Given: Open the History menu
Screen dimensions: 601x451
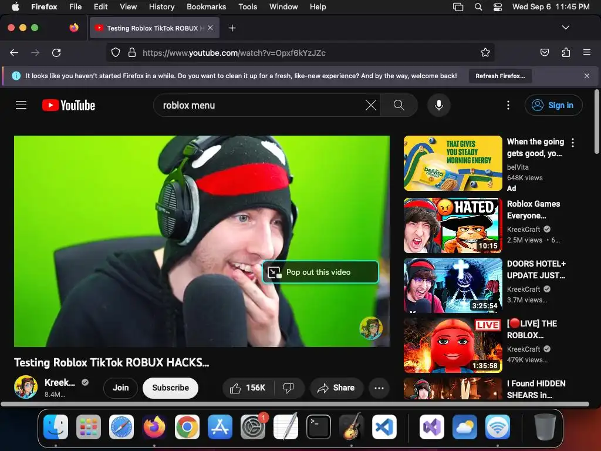Looking at the screenshot, I should [161, 7].
